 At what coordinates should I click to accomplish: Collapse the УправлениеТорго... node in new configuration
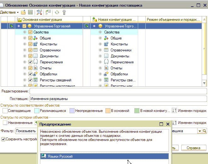(94, 26)
